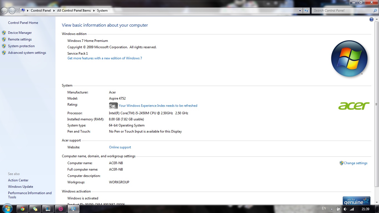Click the shield icon beside System protection
The width and height of the screenshot is (379, 213).
click(4, 46)
